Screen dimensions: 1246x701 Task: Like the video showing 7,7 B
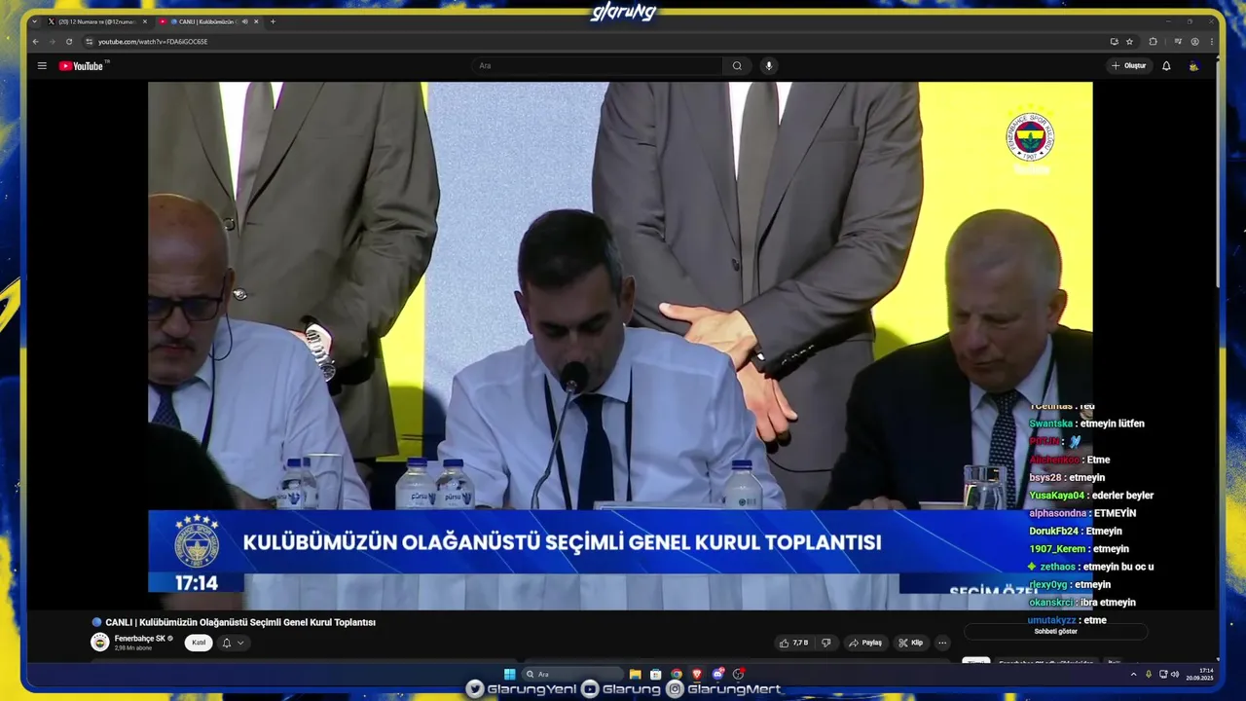pyautogui.click(x=795, y=643)
